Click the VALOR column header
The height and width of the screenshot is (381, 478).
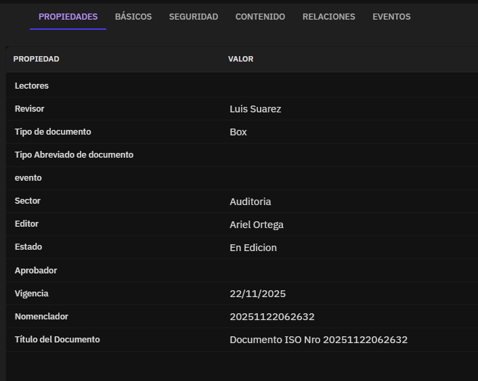[241, 59]
